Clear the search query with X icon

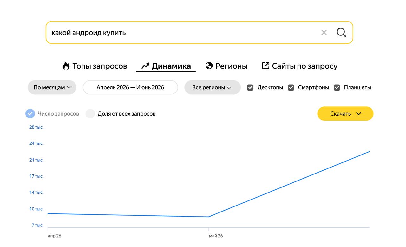pos(324,32)
